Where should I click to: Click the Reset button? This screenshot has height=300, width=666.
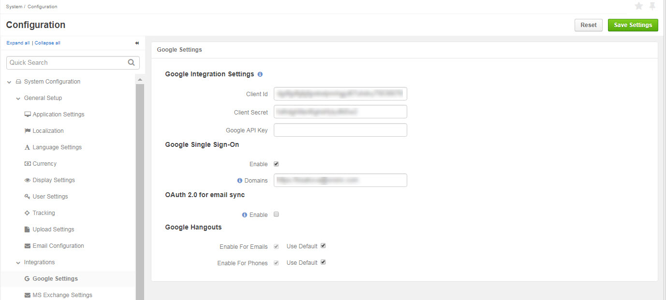(x=589, y=25)
